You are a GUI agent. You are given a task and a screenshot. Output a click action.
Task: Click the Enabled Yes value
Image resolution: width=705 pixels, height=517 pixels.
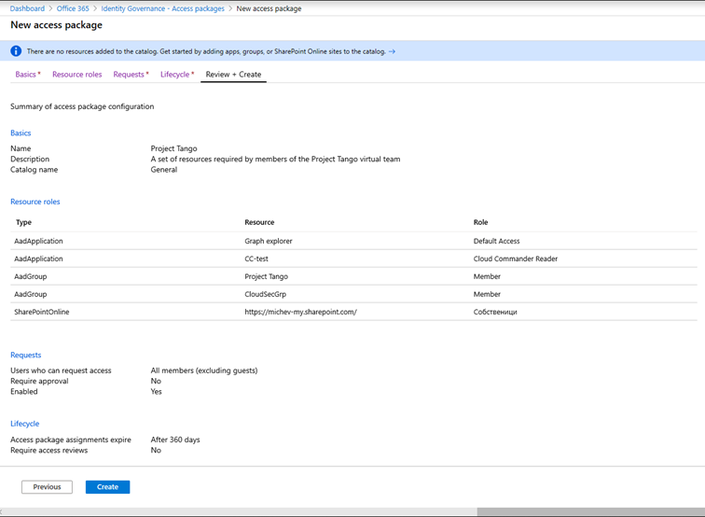point(156,391)
